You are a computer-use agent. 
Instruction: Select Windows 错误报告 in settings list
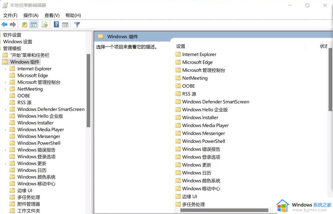pyautogui.click(x=201, y=149)
